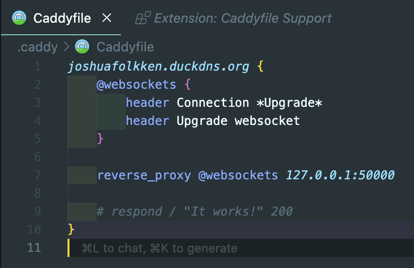414x268 pixels.
Task: Click the word websocket on line 4
Action: point(267,121)
